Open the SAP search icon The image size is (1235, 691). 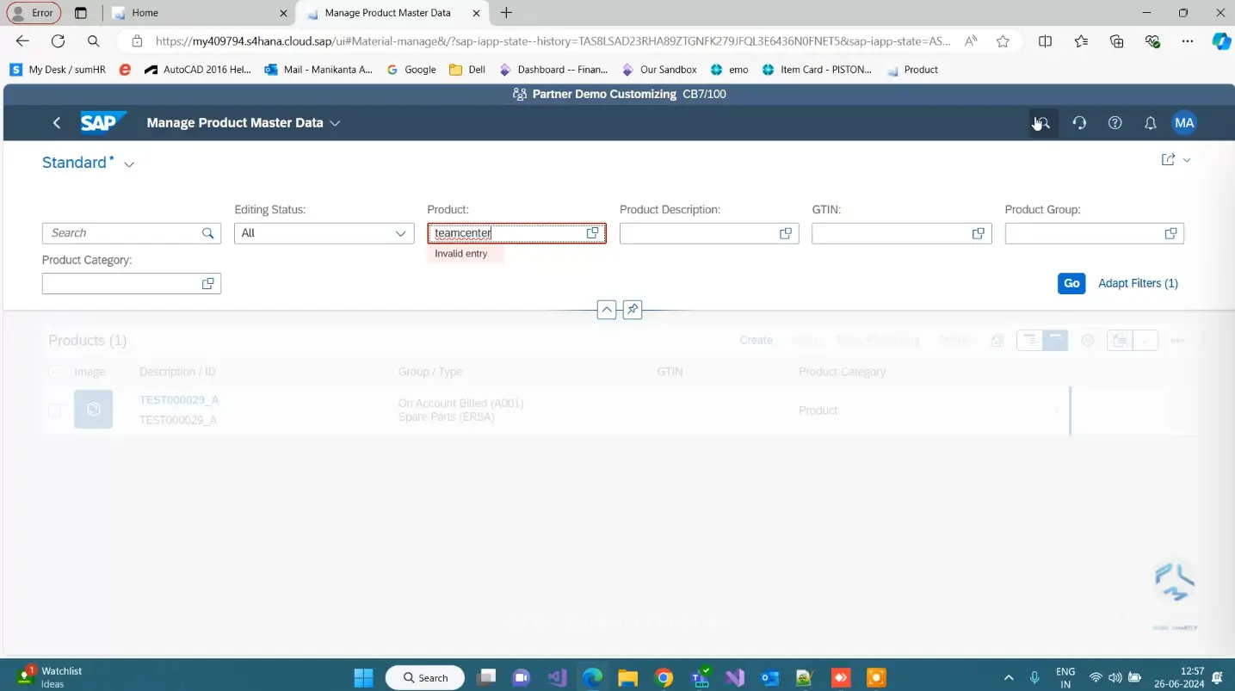point(1043,122)
